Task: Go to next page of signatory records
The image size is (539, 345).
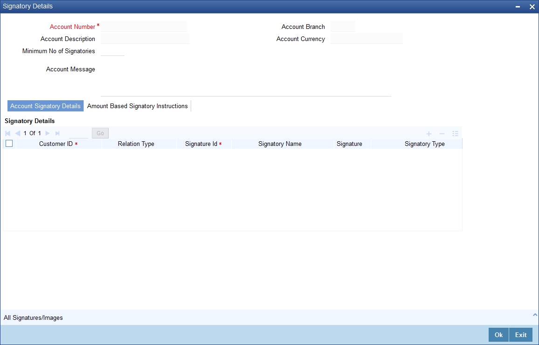Action: point(48,133)
